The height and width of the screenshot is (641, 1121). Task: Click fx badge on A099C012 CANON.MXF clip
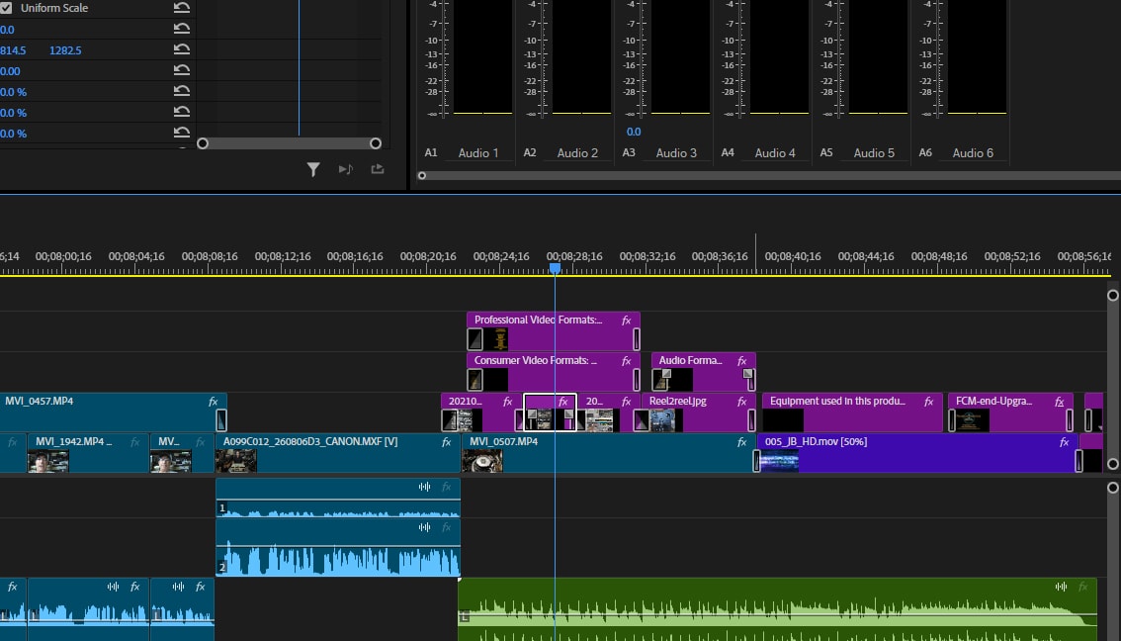pyautogui.click(x=446, y=442)
